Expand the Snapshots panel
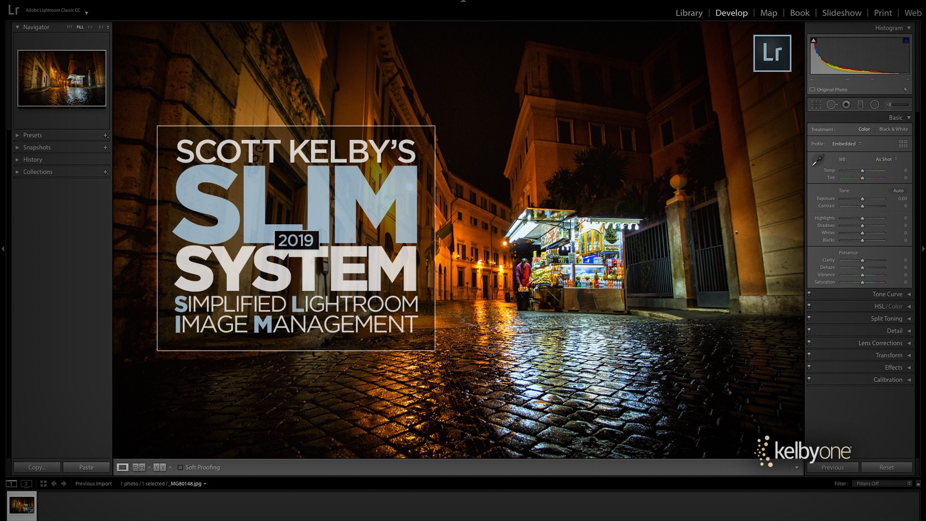 coord(17,148)
